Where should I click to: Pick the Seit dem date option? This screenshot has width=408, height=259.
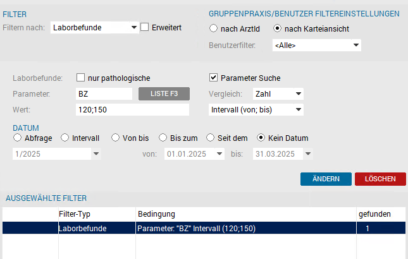[210, 138]
